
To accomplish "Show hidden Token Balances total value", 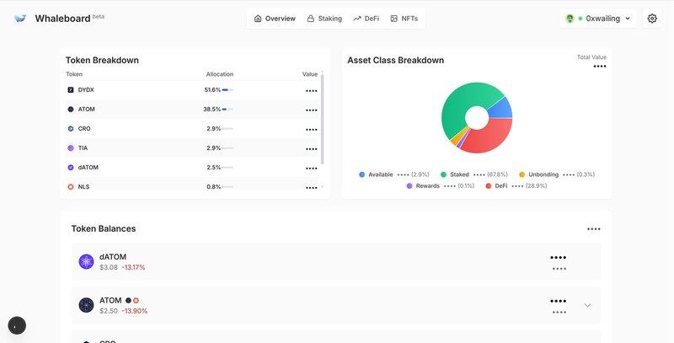I will pyautogui.click(x=593, y=229).
